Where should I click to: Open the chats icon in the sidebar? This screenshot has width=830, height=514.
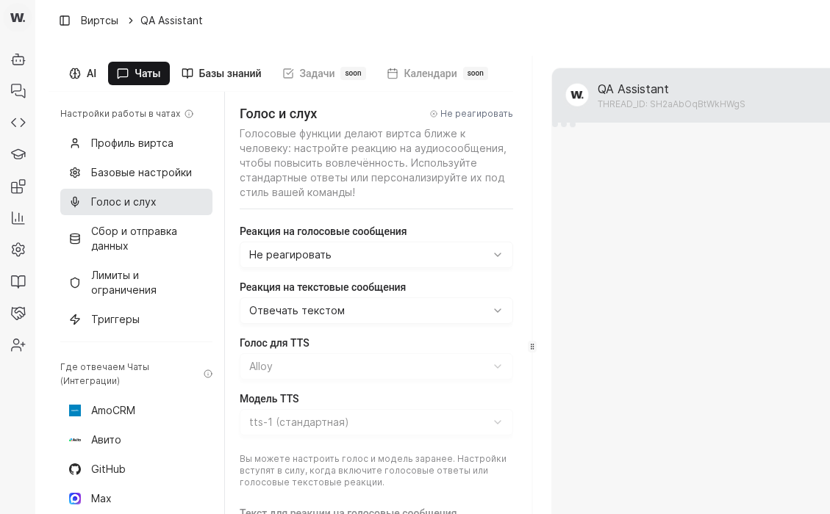(x=18, y=91)
